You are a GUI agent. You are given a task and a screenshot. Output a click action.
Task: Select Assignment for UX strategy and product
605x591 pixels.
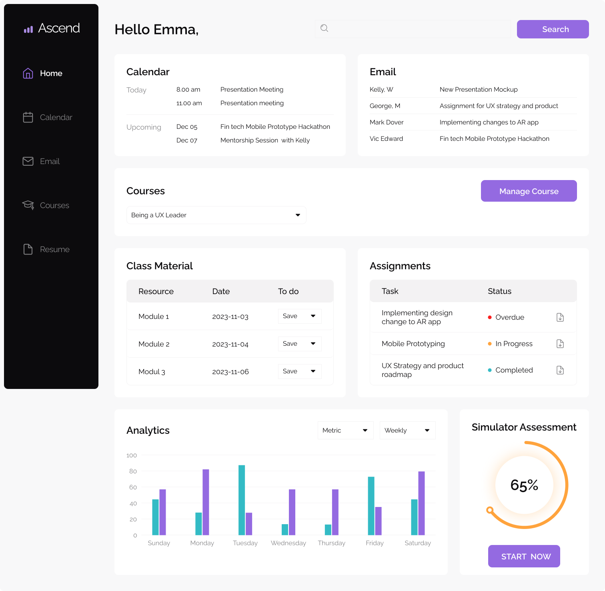point(499,106)
